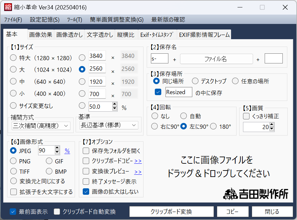Open the 簡単画質調整変換(G) menu

coord(117,20)
